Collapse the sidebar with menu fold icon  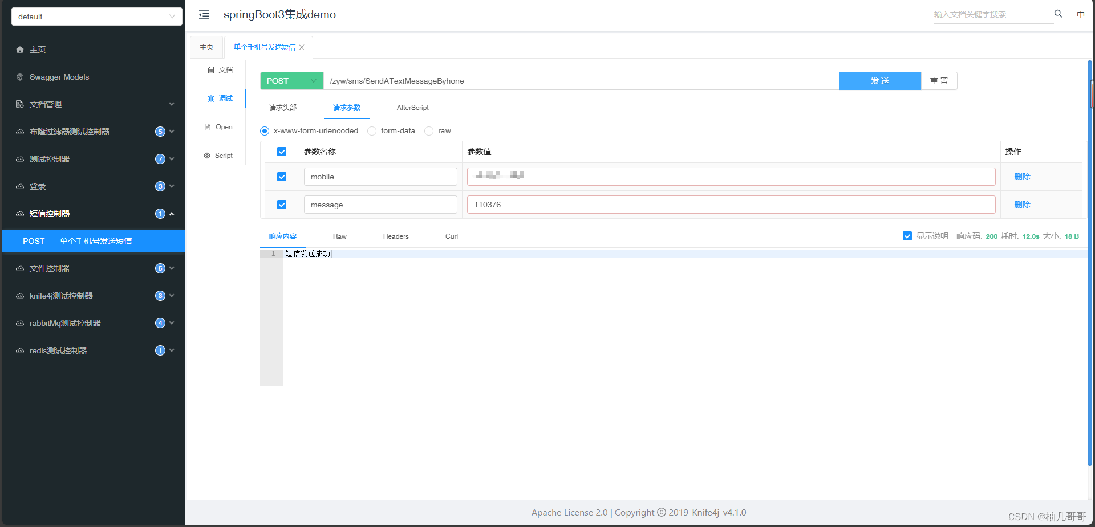click(x=204, y=15)
